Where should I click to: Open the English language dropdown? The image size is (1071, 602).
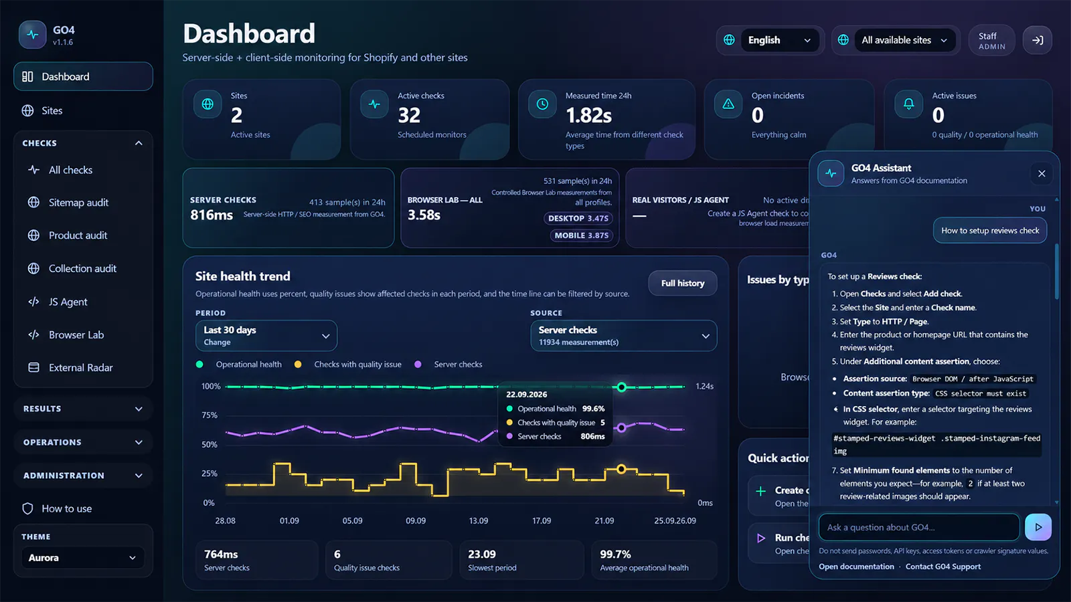(780, 40)
